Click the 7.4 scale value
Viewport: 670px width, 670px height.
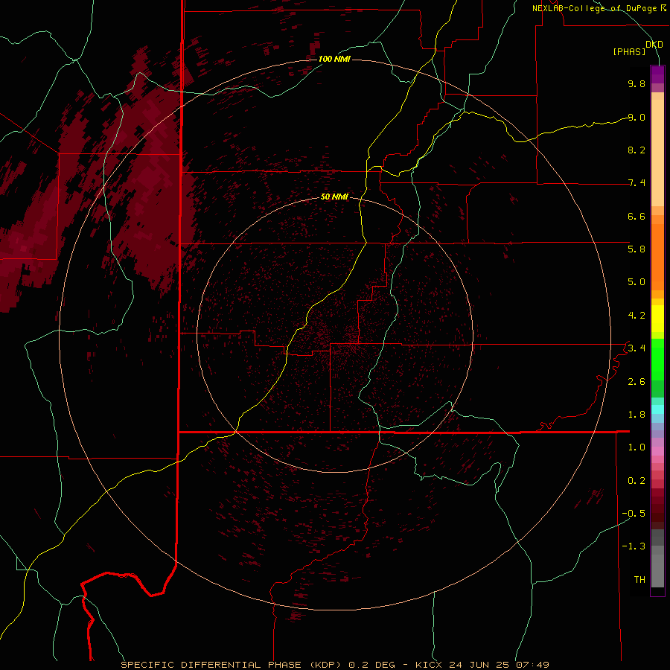tap(636, 183)
